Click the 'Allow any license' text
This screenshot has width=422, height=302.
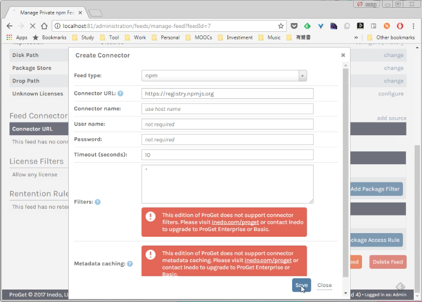pyautogui.click(x=35, y=175)
